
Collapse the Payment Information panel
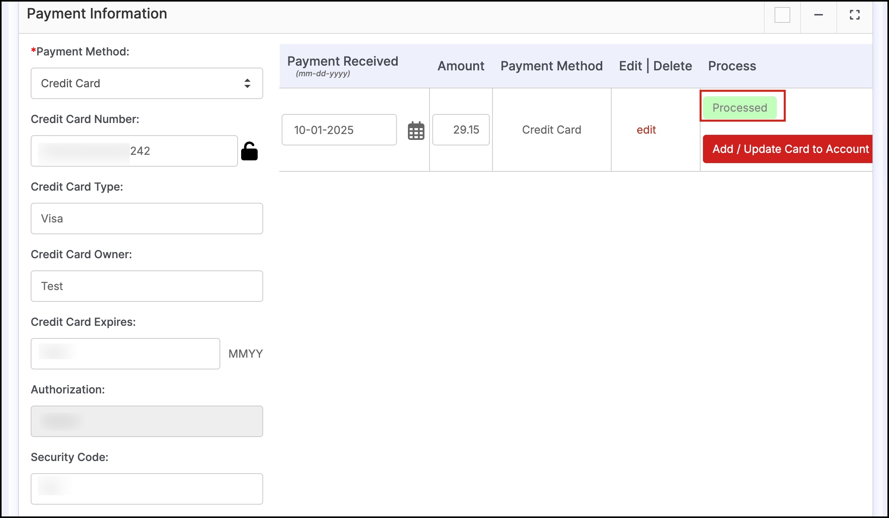click(x=818, y=15)
